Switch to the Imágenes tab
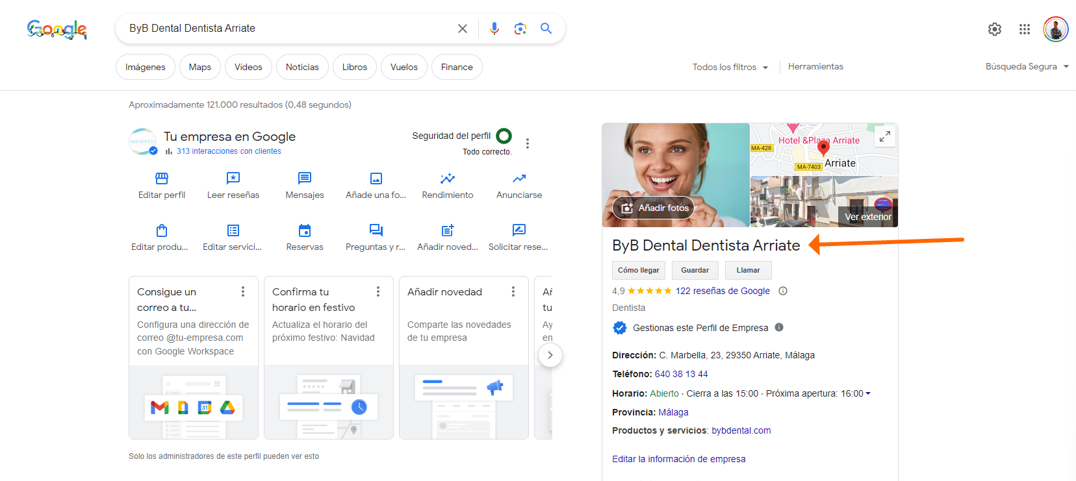 (x=146, y=67)
